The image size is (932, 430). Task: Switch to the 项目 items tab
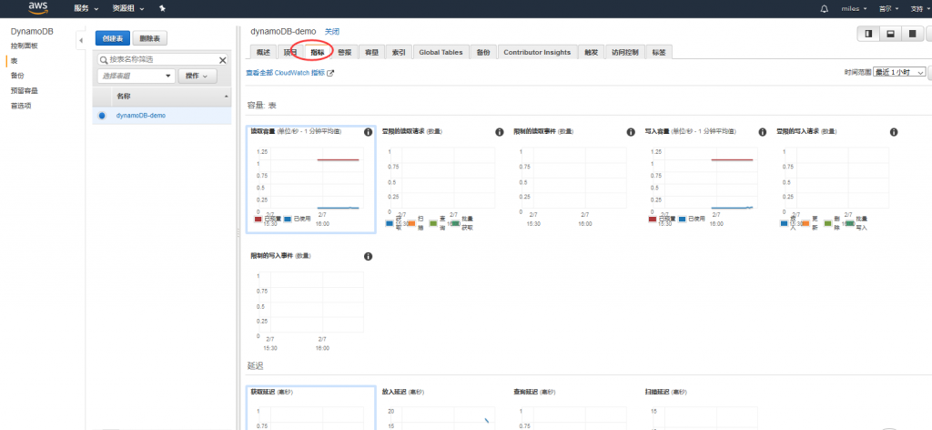290,52
